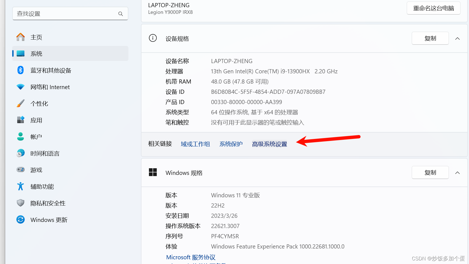Click Legion Y9000P IRX8 model text
469x264 pixels.
point(170,12)
